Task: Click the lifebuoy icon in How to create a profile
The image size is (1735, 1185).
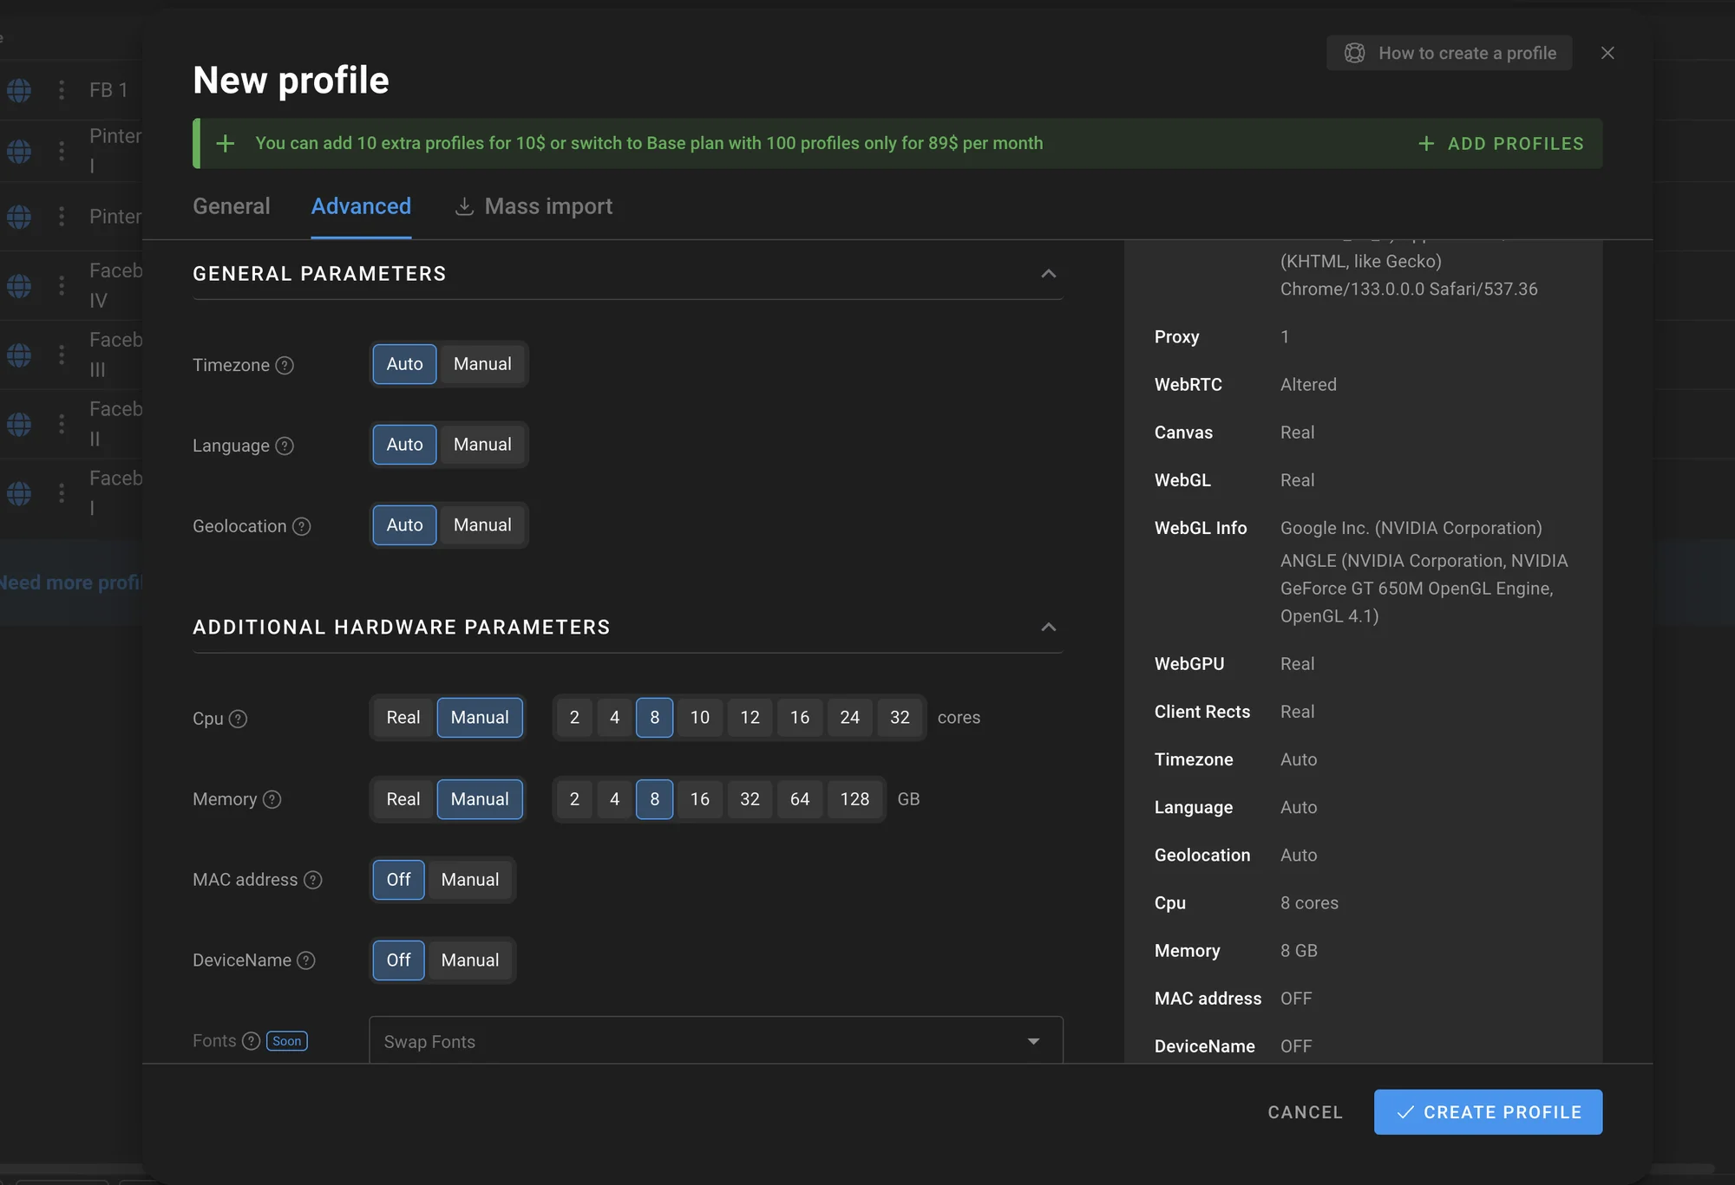Action: point(1354,53)
